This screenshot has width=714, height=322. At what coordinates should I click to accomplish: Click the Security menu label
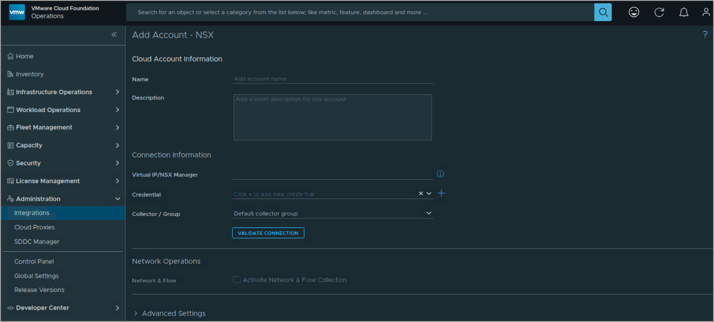pos(28,163)
